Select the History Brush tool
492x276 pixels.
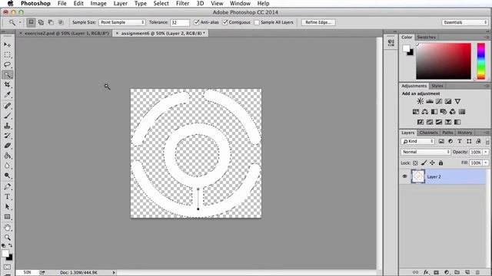click(x=7, y=136)
